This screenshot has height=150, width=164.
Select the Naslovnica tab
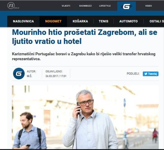pos(23,21)
